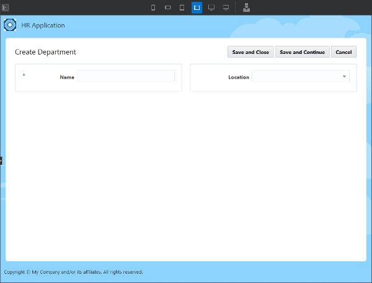Click the HR Application title text
The height and width of the screenshot is (283, 372).
pos(43,25)
